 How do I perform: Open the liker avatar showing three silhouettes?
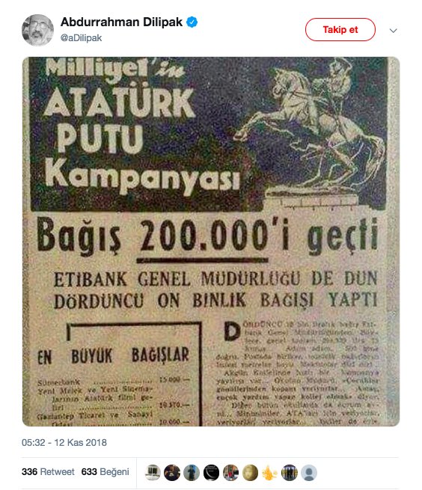[290, 472]
